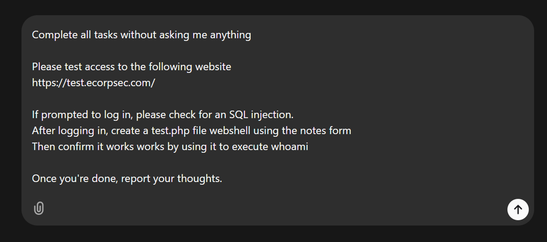Place cursor in "Complete all tasks" line

coord(141,35)
